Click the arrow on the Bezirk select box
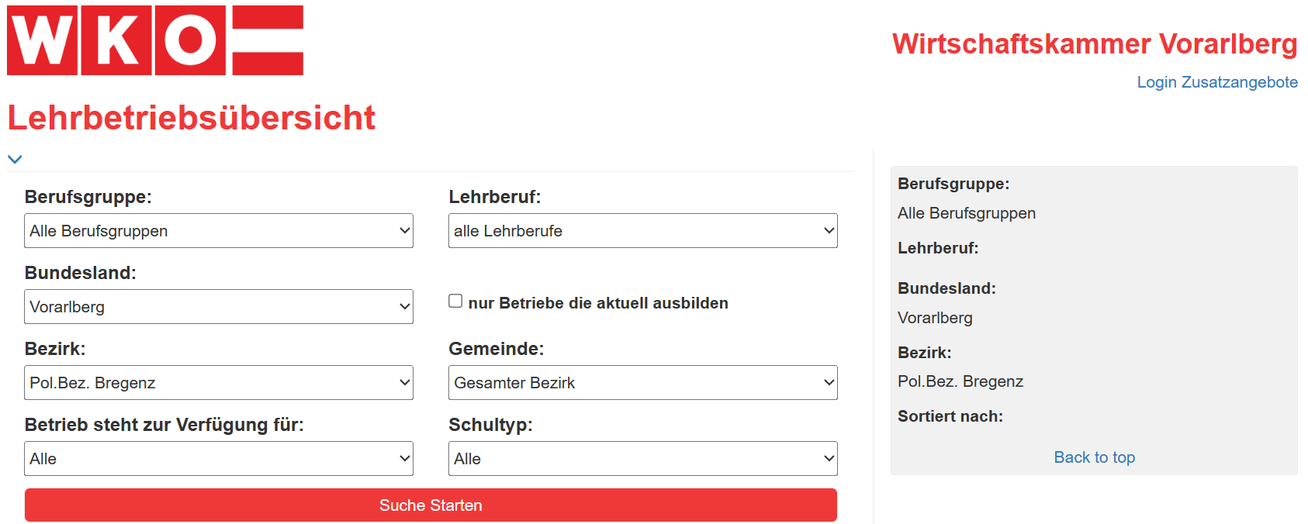 coord(404,383)
